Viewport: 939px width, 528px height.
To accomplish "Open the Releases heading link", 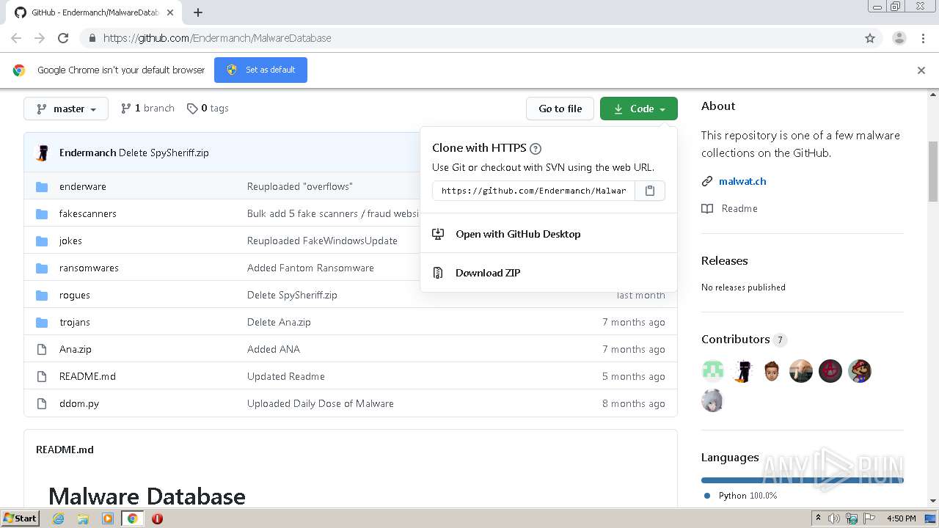I will (x=724, y=261).
